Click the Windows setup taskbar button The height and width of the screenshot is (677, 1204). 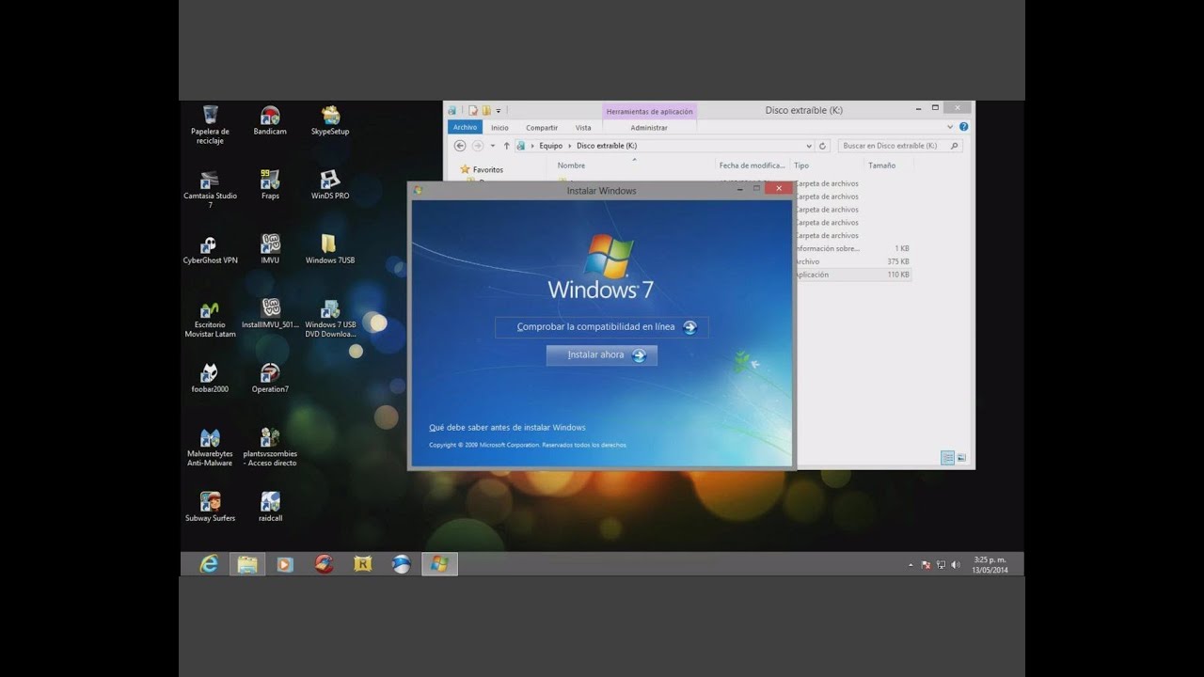[x=439, y=564]
